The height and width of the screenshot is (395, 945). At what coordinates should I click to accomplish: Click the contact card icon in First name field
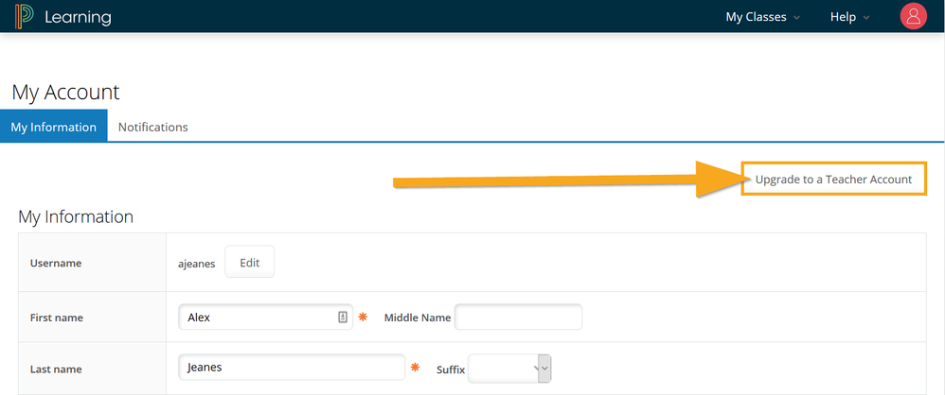(x=343, y=318)
